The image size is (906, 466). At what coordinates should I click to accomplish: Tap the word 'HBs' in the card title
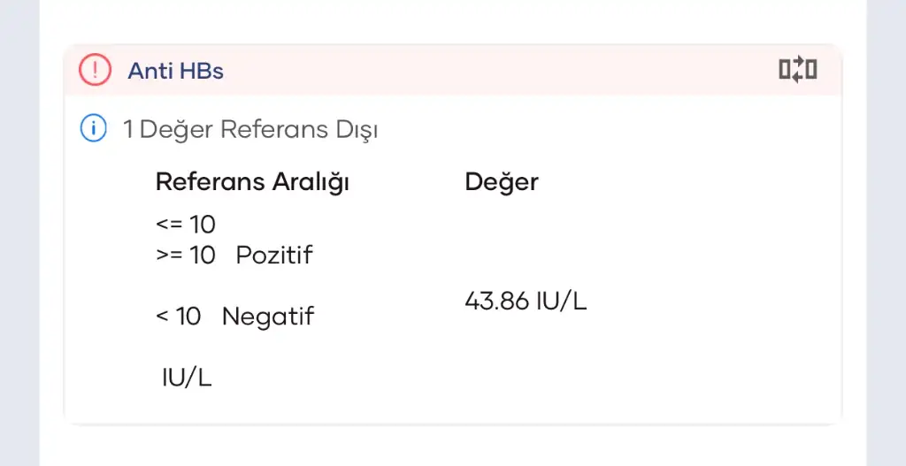201,71
